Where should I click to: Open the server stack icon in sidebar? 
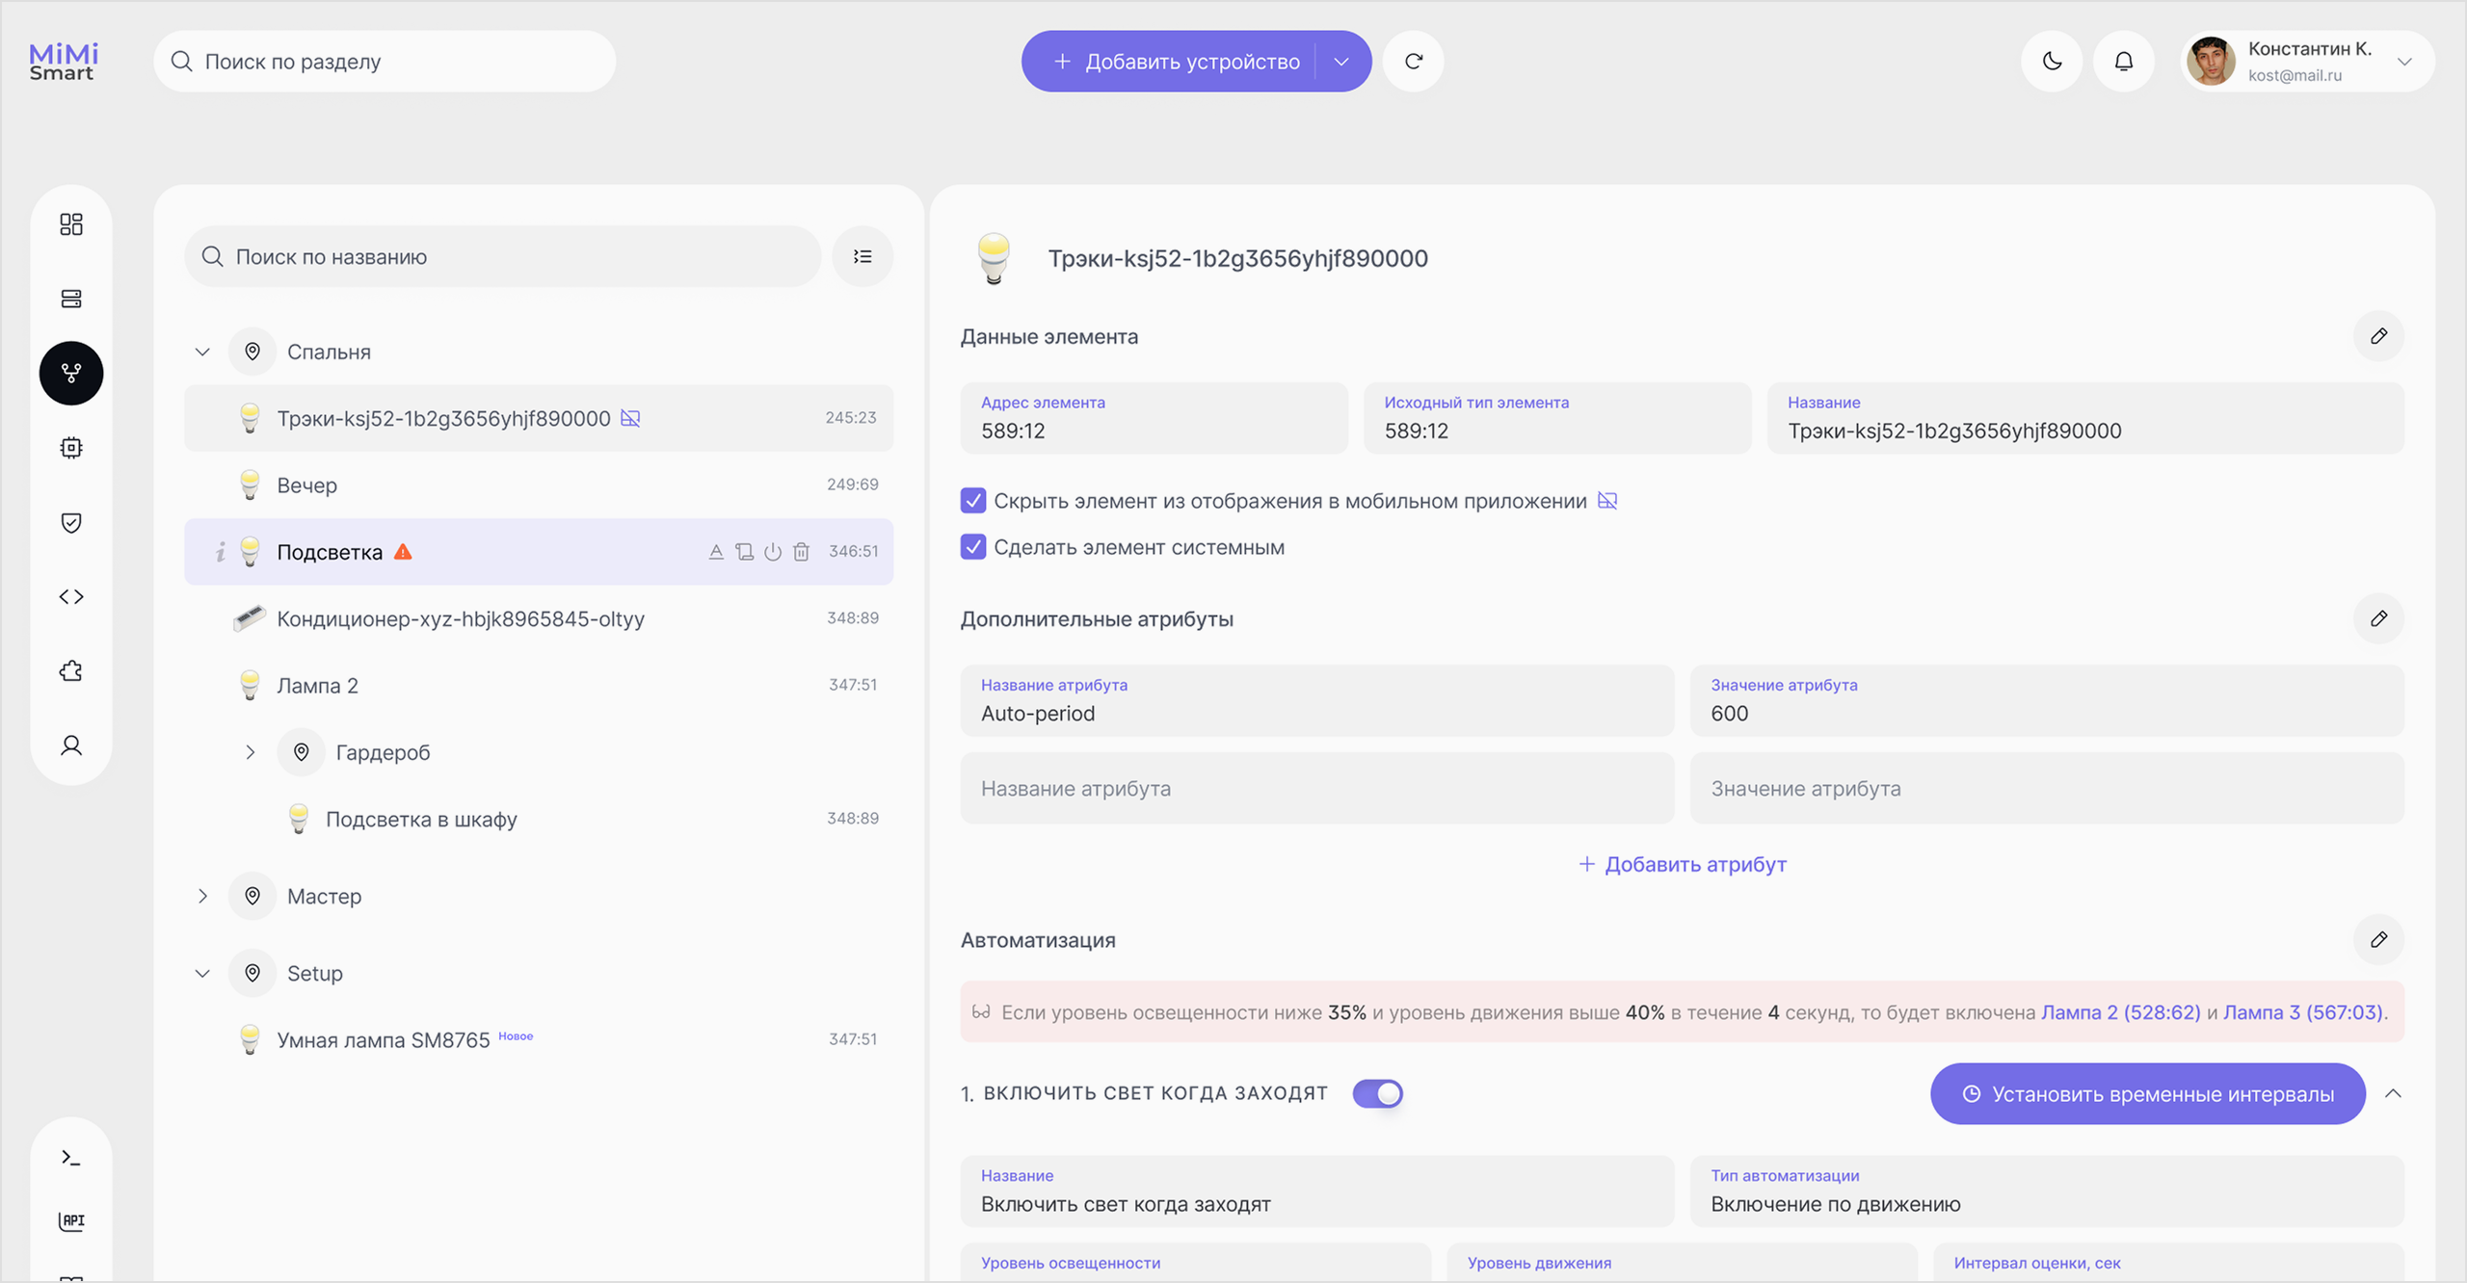click(x=71, y=299)
